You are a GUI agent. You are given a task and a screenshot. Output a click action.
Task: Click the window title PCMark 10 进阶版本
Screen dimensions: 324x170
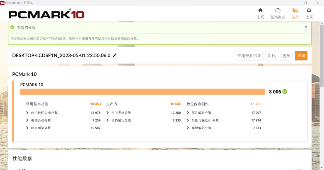19,3
